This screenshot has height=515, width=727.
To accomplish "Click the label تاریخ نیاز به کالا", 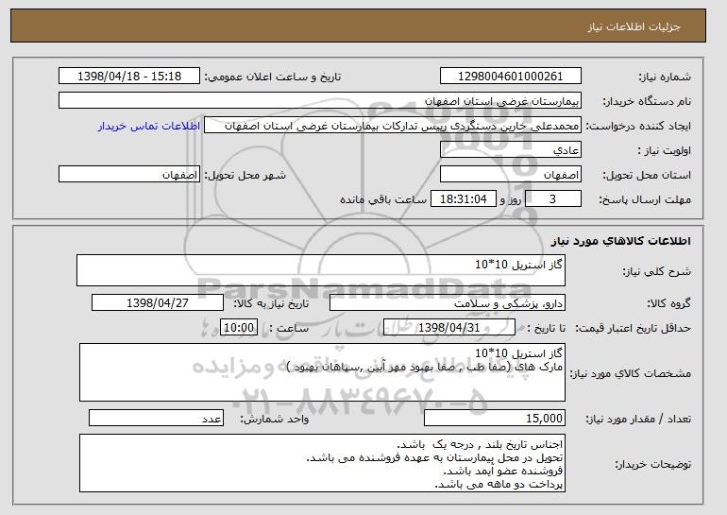I will [271, 304].
